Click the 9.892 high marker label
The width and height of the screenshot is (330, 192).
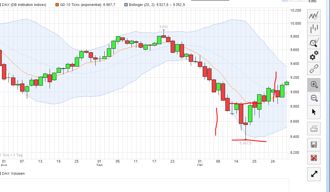[164, 27]
